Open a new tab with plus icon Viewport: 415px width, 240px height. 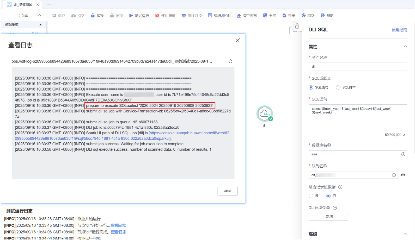49,4
